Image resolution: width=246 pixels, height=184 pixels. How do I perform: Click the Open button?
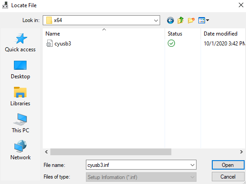point(228,165)
